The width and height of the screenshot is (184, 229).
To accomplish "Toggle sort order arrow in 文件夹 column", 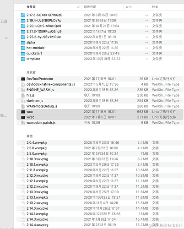I will tap(78, 7).
